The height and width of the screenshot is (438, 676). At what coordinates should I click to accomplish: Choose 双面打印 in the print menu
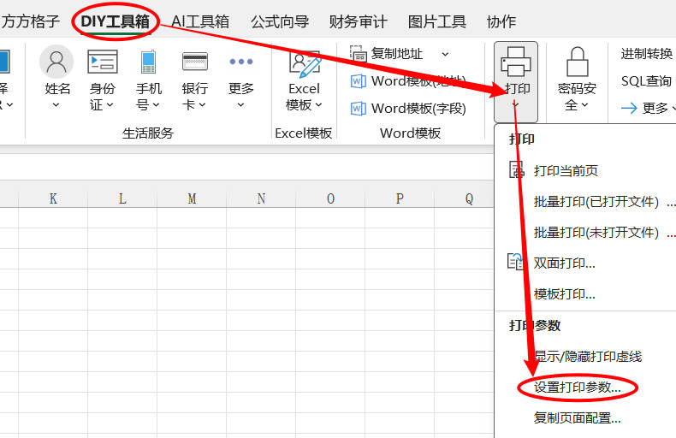pyautogui.click(x=564, y=263)
